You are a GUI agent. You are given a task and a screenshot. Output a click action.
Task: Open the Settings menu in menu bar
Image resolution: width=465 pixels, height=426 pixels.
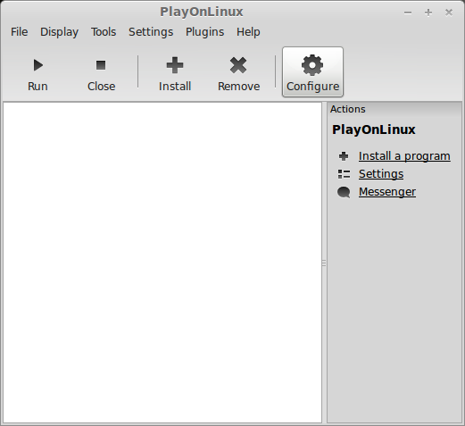point(151,32)
